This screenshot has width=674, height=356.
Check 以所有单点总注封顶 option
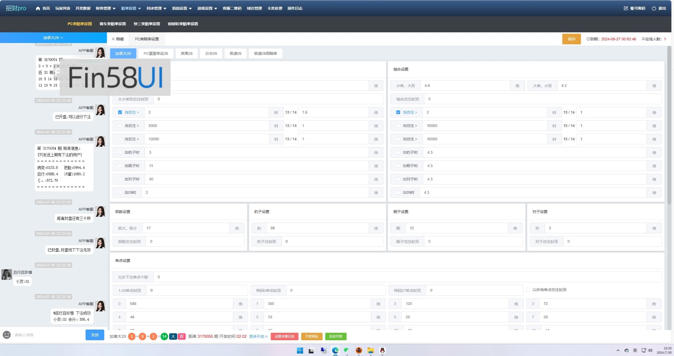click(x=528, y=290)
